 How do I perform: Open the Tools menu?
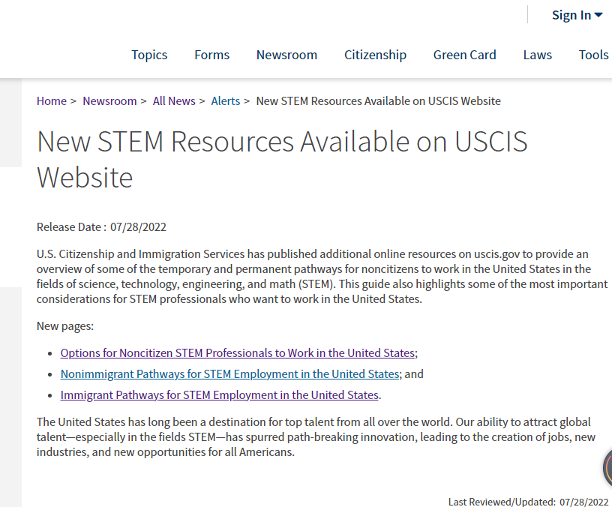pyautogui.click(x=593, y=55)
